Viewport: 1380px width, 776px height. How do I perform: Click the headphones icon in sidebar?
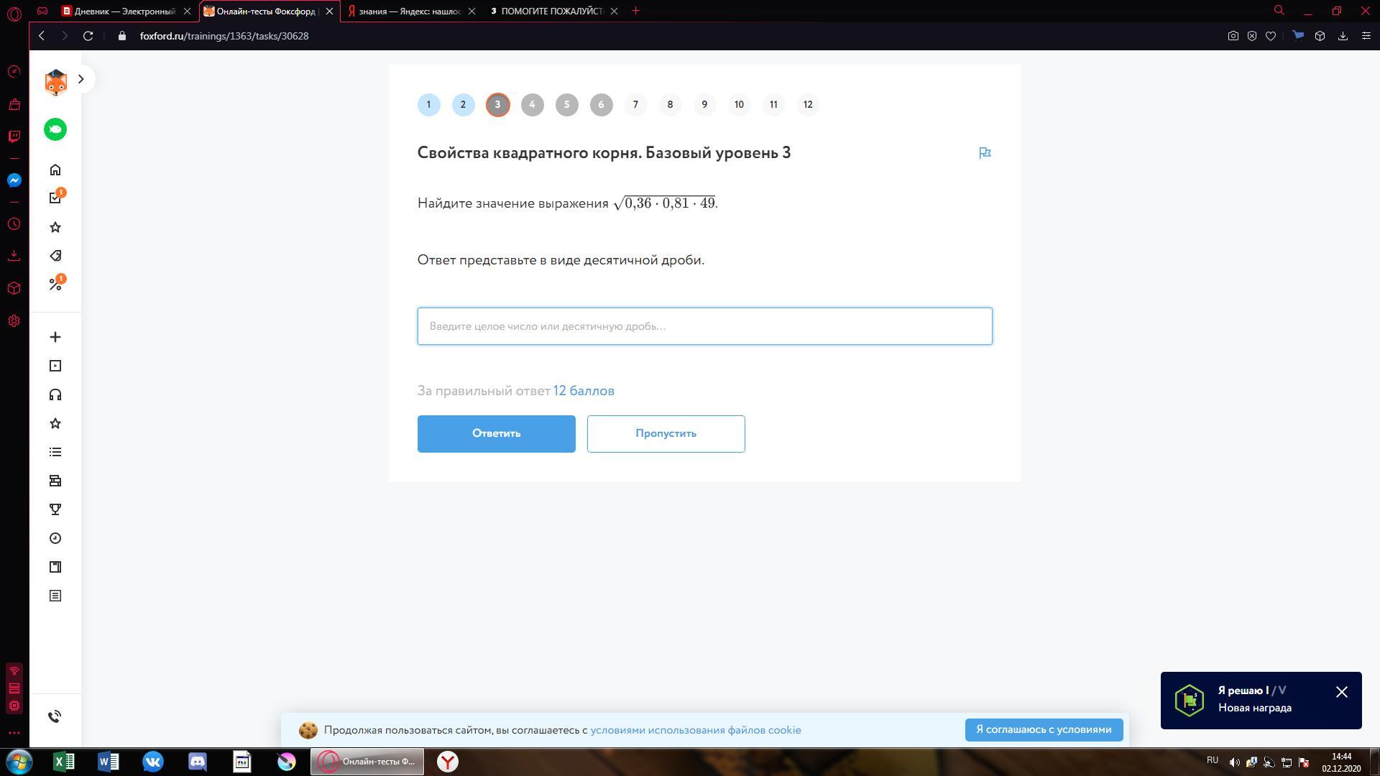coord(55,394)
